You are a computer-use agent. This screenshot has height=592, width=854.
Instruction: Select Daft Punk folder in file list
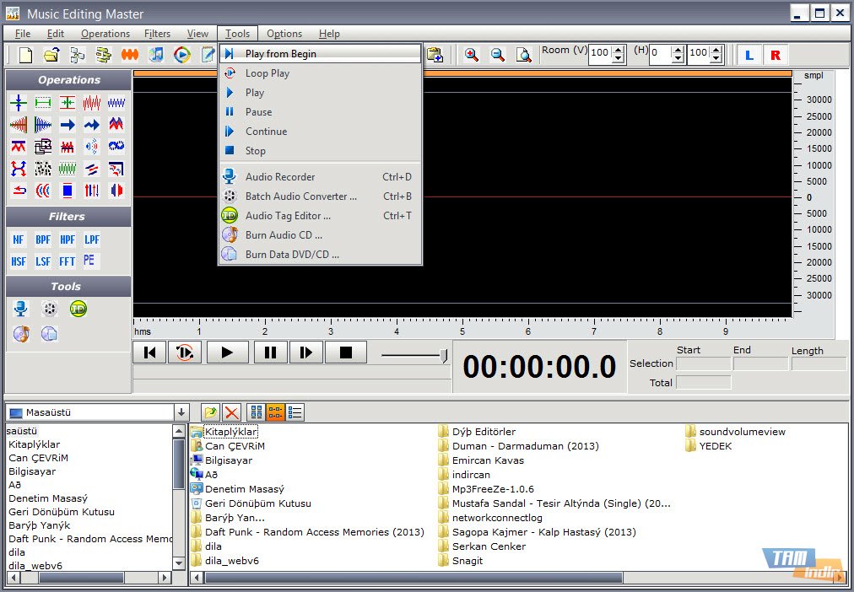[308, 532]
